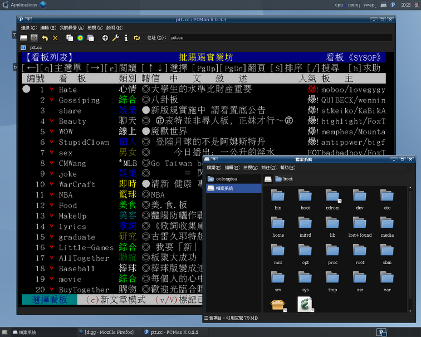Click the paste icon in PCMan toolbar

pos(91,38)
